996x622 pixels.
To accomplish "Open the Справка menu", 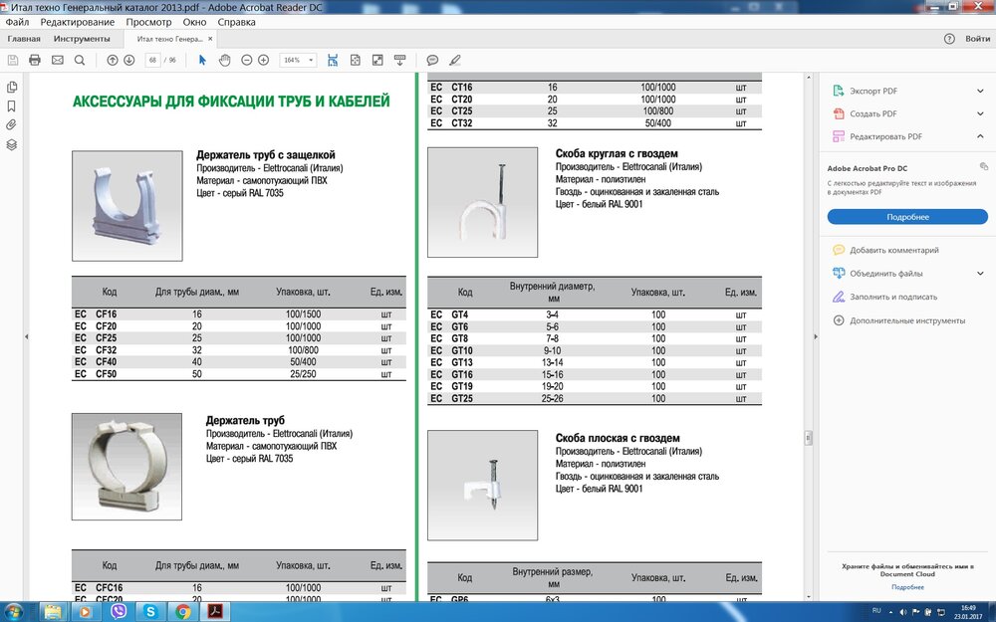I will coord(236,22).
